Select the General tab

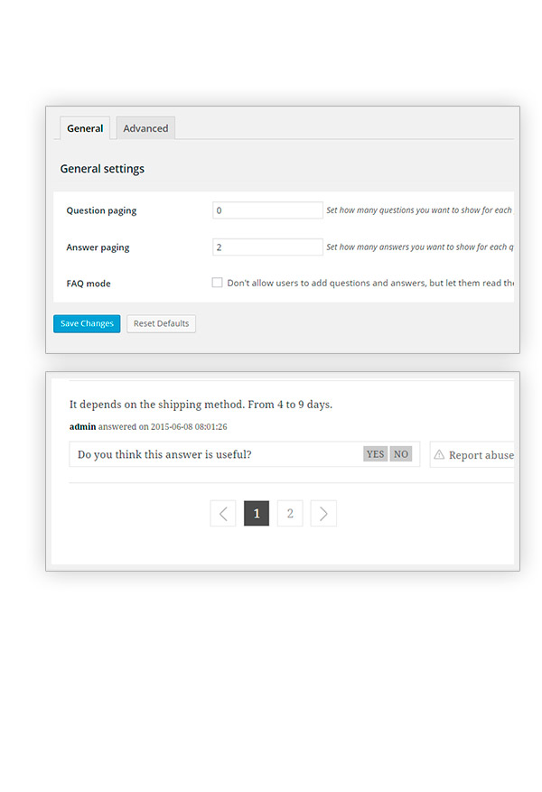(85, 128)
